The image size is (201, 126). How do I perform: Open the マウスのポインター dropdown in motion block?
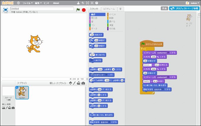click(x=105, y=75)
